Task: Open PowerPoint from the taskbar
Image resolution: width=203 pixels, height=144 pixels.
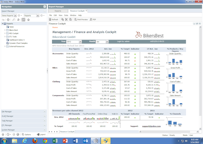Action: point(65,141)
